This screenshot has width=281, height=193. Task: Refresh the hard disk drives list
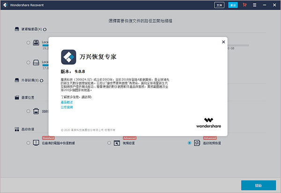point(45,29)
